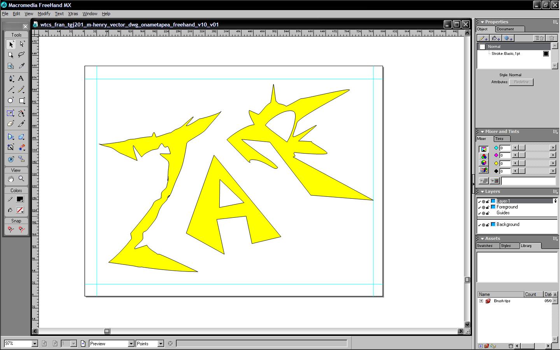Screen dimensions: 560x350
Task: Choose the Ellipse tool
Action: [x=10, y=101]
